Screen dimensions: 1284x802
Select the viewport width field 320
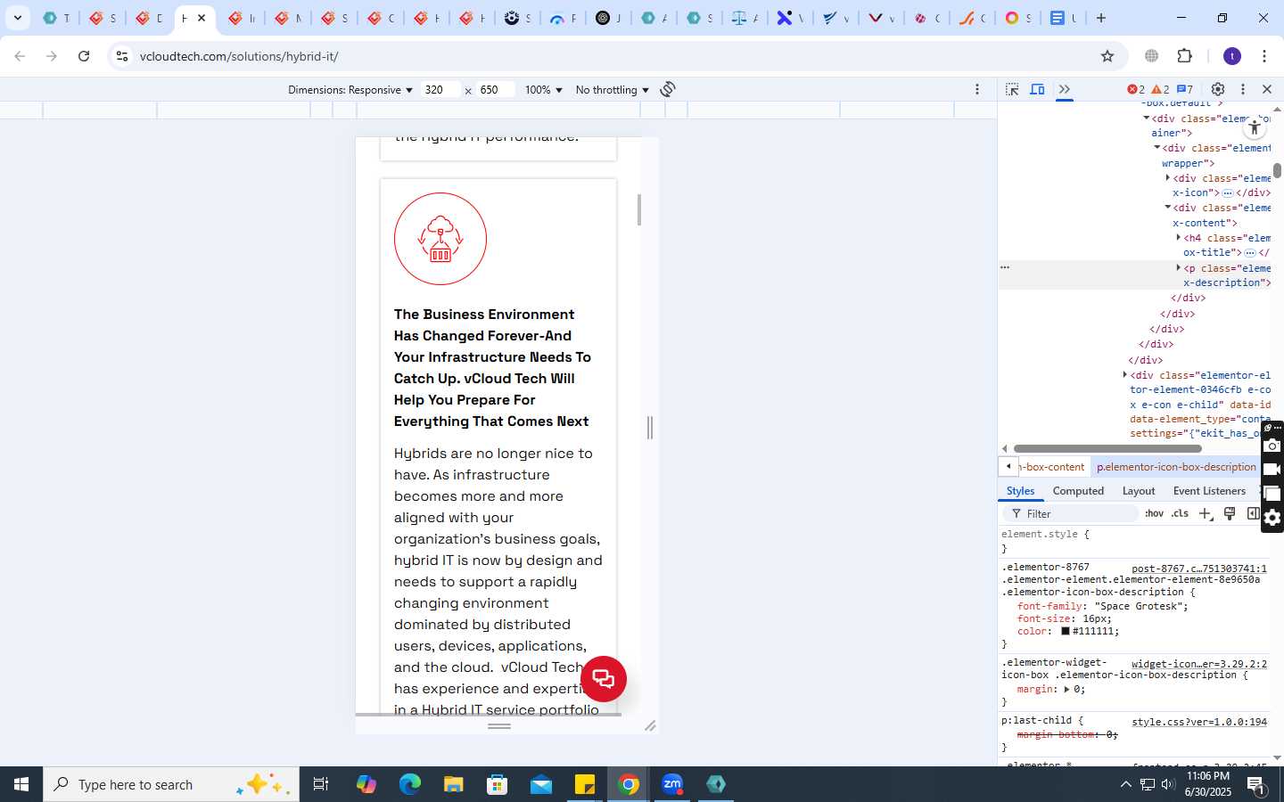click(x=441, y=90)
